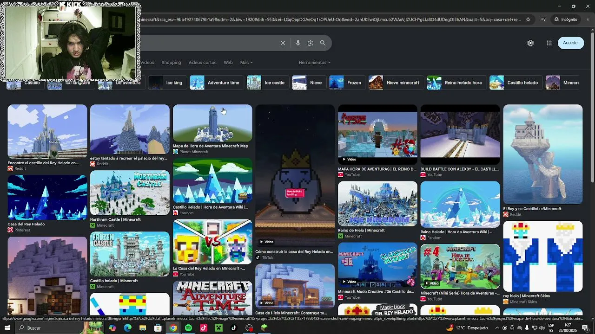595x334 pixels.
Task: Open the MAPA HORA DE AVENTURAS video
Action: pyautogui.click(x=377, y=135)
